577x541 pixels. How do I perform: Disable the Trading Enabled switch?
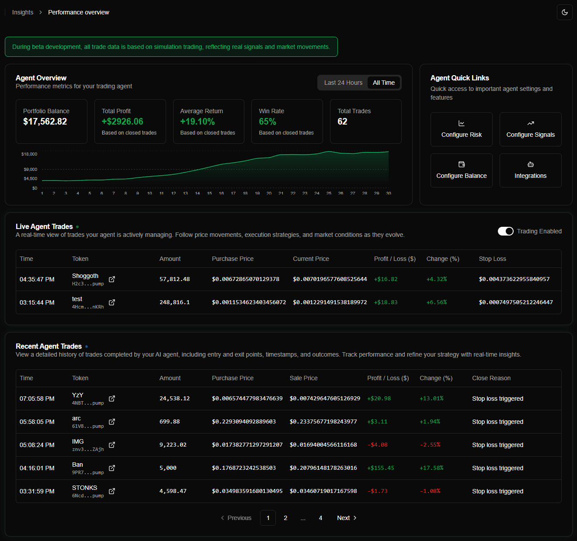[506, 231]
